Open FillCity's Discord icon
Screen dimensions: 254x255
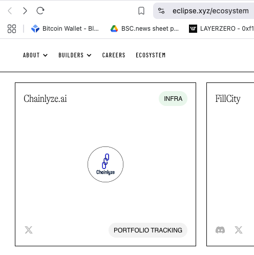click(x=220, y=230)
